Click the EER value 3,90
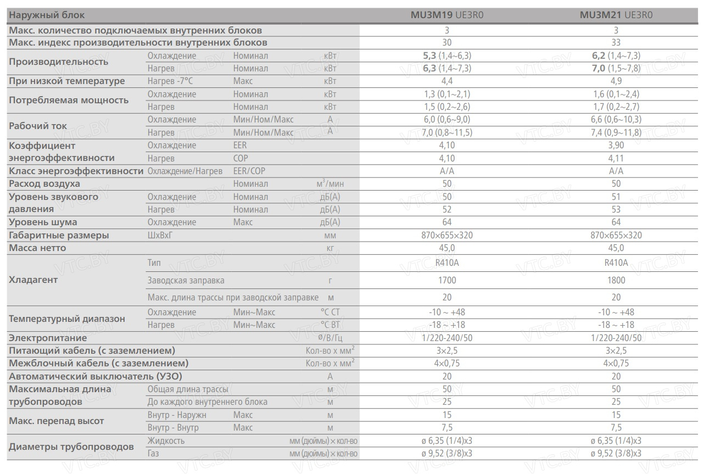The width and height of the screenshot is (709, 474). (x=616, y=146)
